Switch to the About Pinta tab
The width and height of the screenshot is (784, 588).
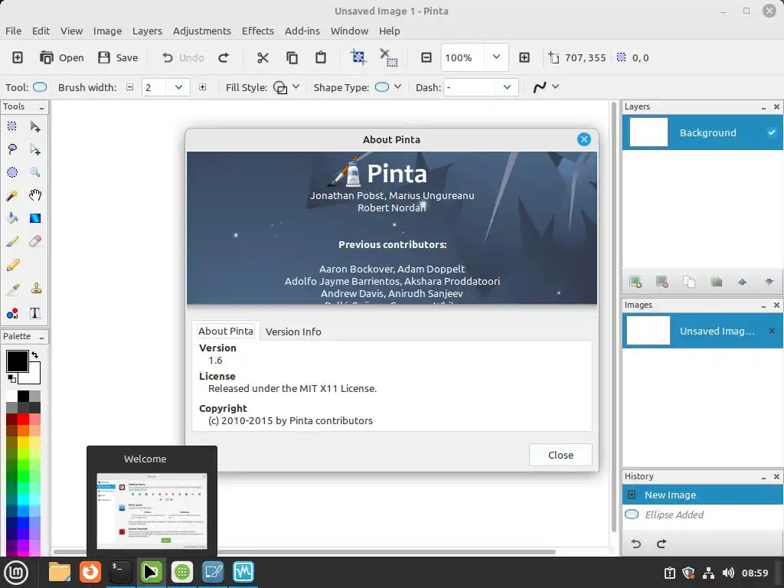[226, 331]
